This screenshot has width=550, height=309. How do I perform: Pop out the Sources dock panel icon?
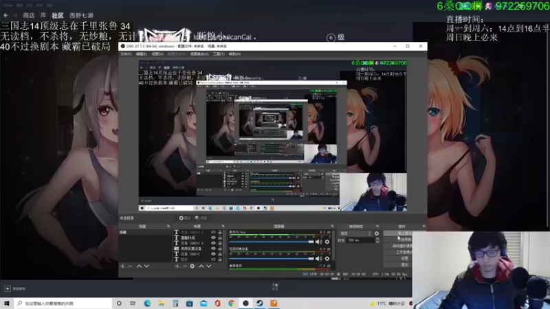click(x=223, y=227)
